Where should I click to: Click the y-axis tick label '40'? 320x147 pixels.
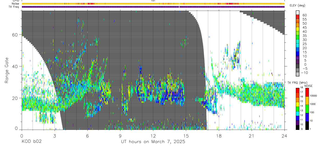click(x=15, y=66)
